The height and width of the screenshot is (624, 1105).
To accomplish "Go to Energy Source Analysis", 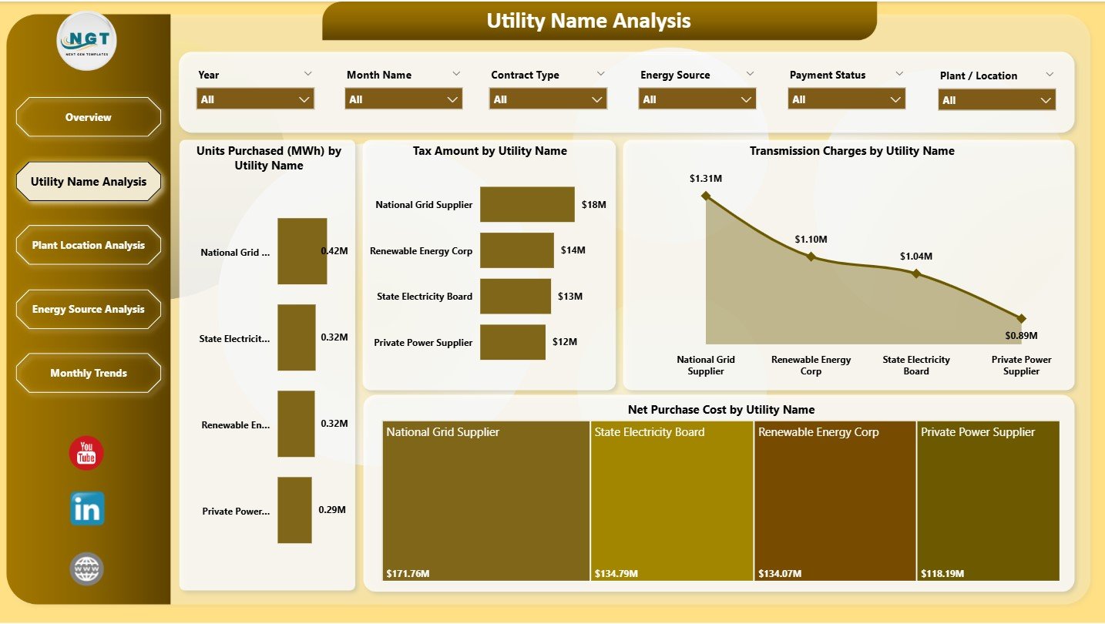I will tap(88, 309).
